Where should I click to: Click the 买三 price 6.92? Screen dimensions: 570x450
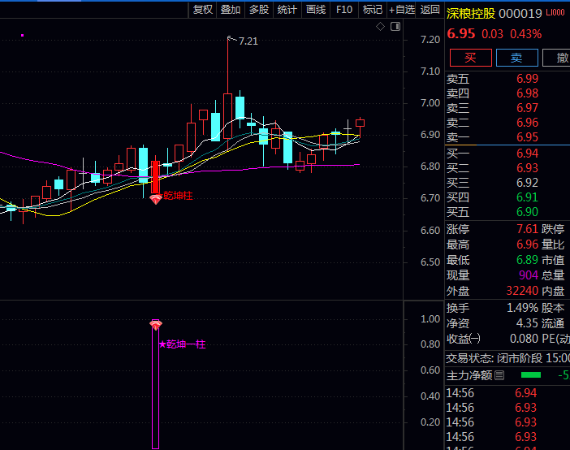point(527,182)
